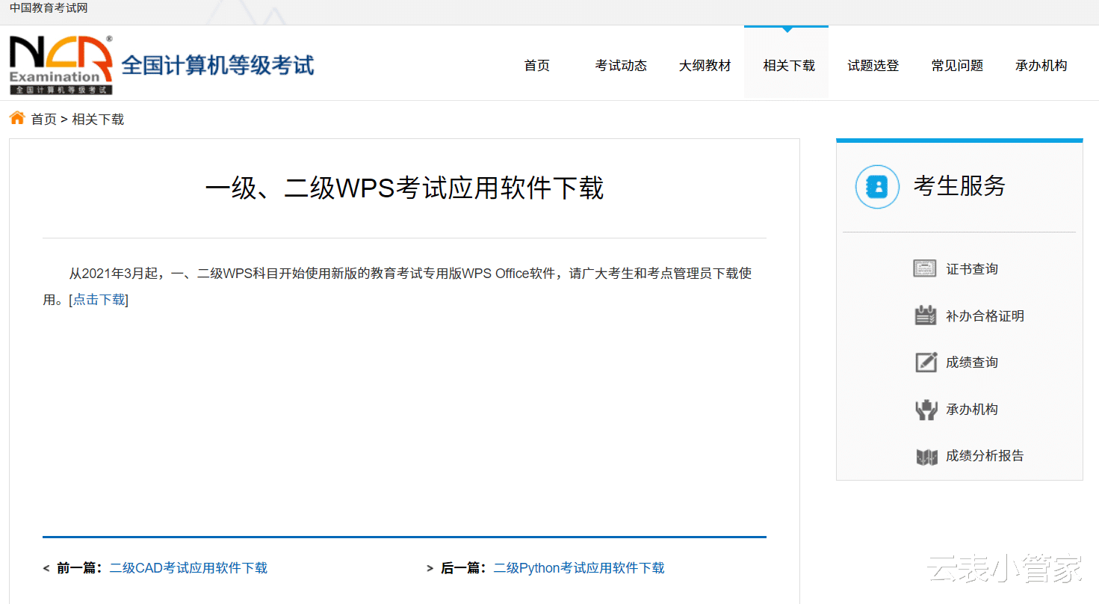
Task: Click the orange home icon in breadcrumb
Action: [x=17, y=118]
